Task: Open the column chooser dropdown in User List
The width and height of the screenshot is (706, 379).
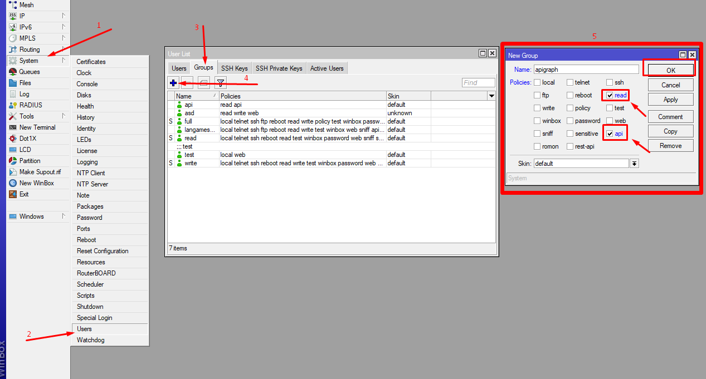Action: click(491, 96)
